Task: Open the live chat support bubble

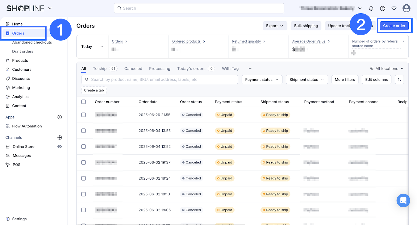Action: click(x=403, y=200)
